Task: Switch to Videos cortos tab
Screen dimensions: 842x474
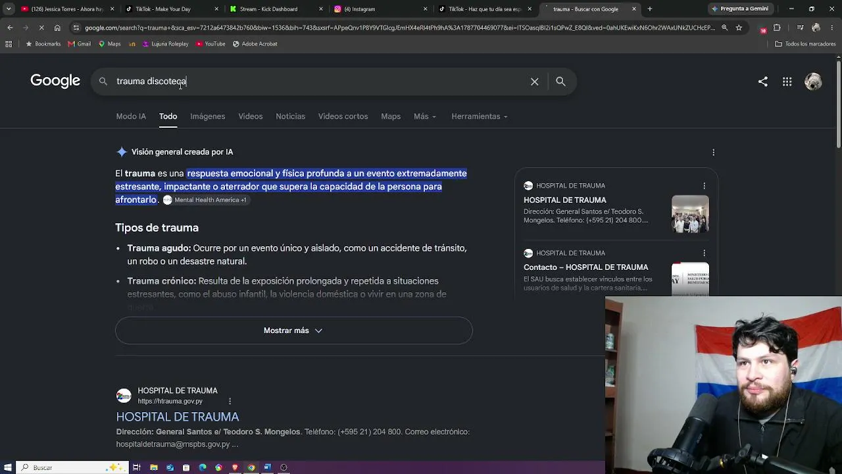Action: 343,117
